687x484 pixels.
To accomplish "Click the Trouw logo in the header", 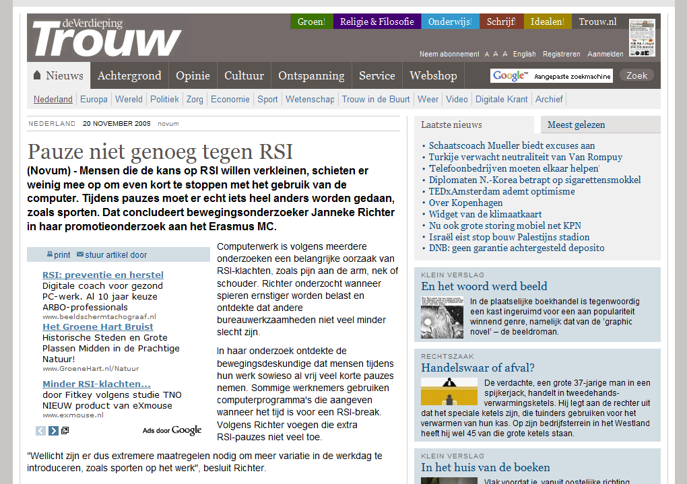I will (106, 38).
